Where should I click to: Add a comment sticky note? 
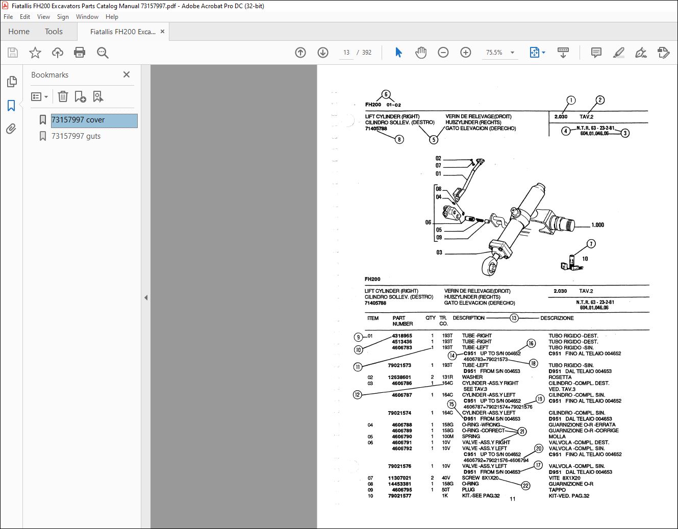[x=596, y=53]
